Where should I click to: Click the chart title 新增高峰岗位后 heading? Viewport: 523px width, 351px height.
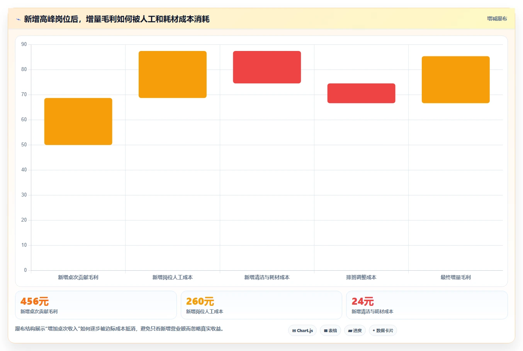117,19
